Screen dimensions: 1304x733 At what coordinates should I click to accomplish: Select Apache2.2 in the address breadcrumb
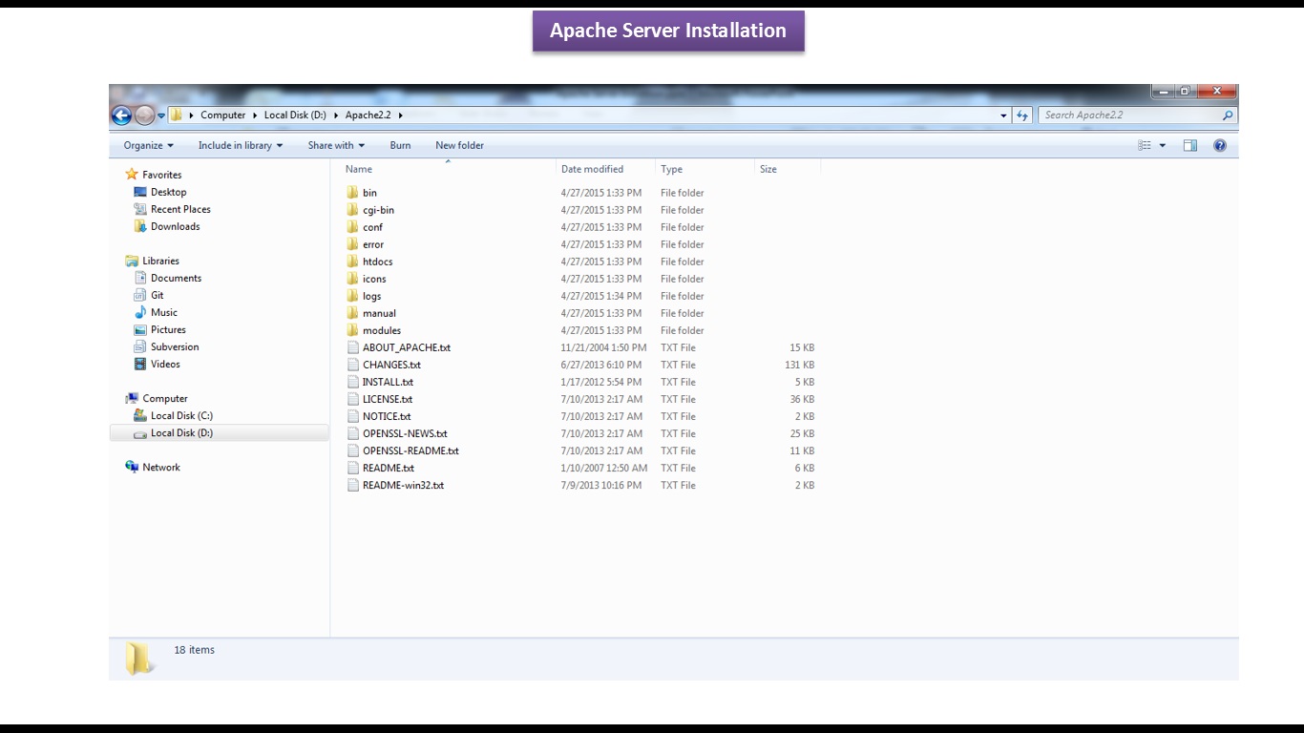(368, 115)
